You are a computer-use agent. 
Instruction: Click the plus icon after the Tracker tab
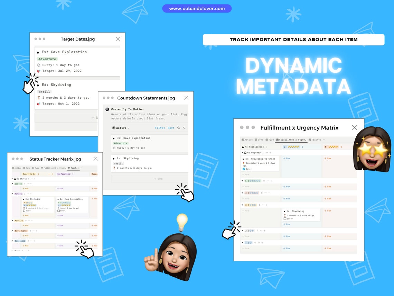pos(324,140)
